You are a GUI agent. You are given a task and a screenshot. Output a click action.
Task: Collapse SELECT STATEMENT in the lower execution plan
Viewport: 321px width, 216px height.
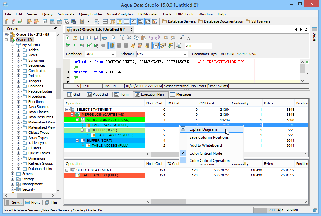67,170
